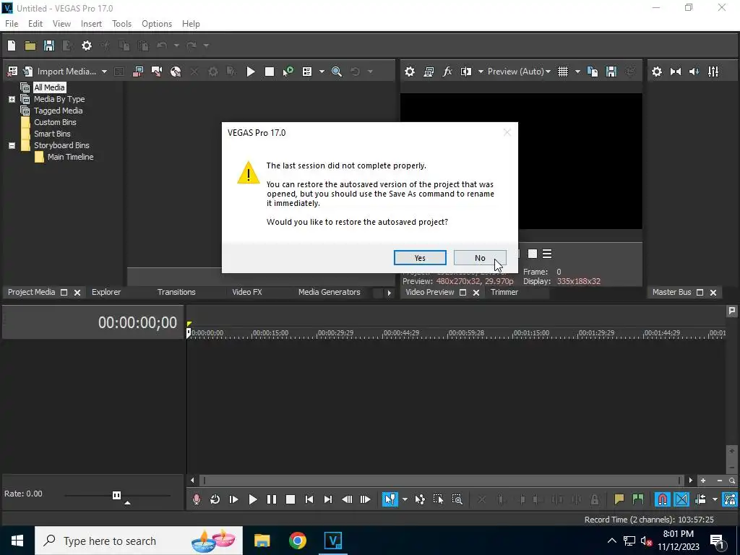Stop media preview in Project Media toolbar
Screen dimensions: 740x555
(x=270, y=72)
